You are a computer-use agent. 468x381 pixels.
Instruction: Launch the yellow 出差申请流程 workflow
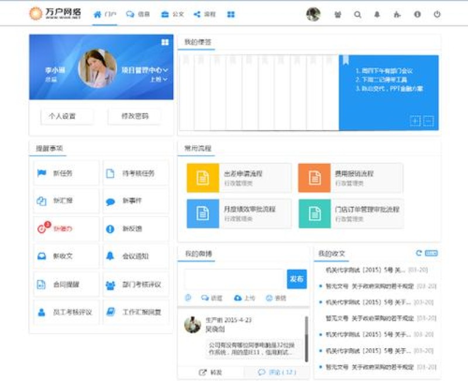click(239, 178)
